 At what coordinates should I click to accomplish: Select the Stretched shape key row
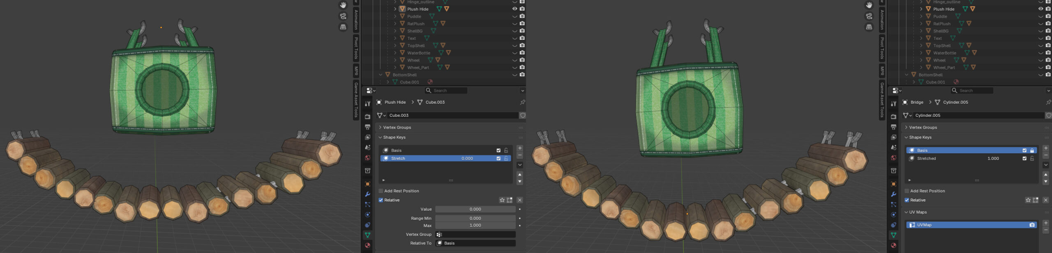[x=971, y=158]
